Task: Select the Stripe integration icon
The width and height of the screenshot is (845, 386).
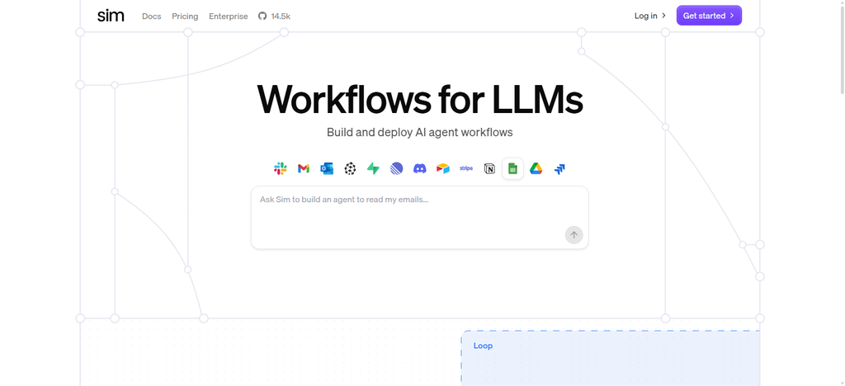Action: coord(466,168)
